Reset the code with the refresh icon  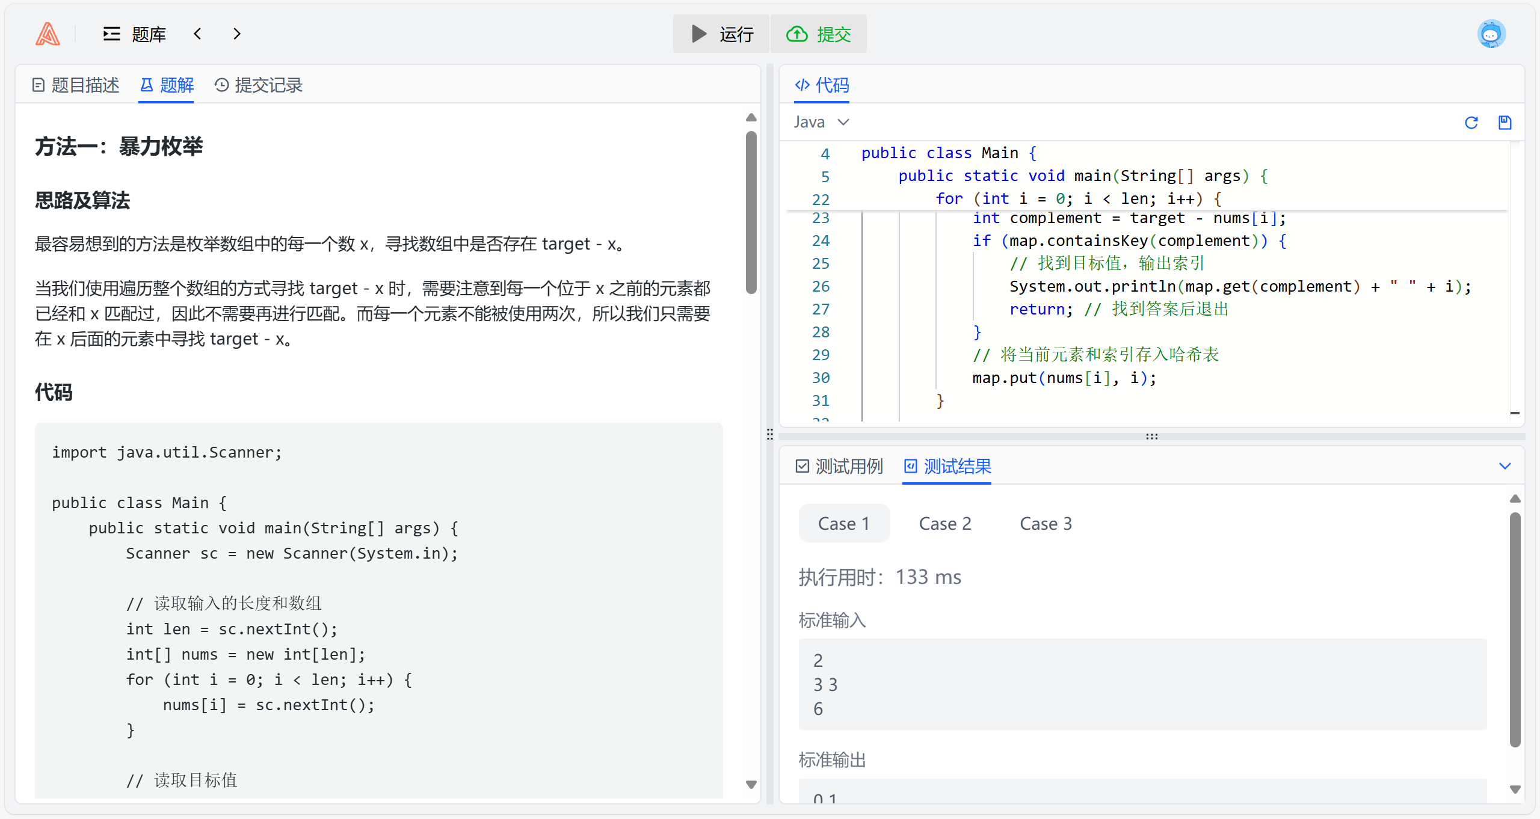[x=1471, y=123]
